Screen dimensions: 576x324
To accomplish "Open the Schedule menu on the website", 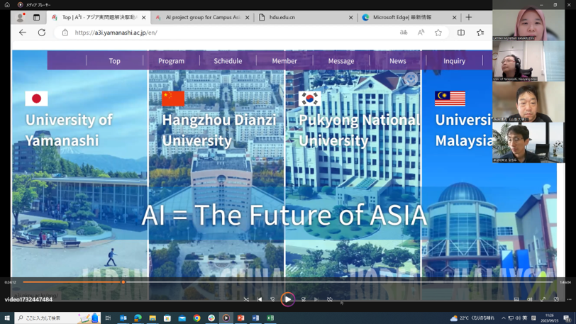I will (x=228, y=61).
